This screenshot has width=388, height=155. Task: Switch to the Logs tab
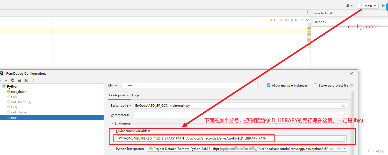point(135,95)
